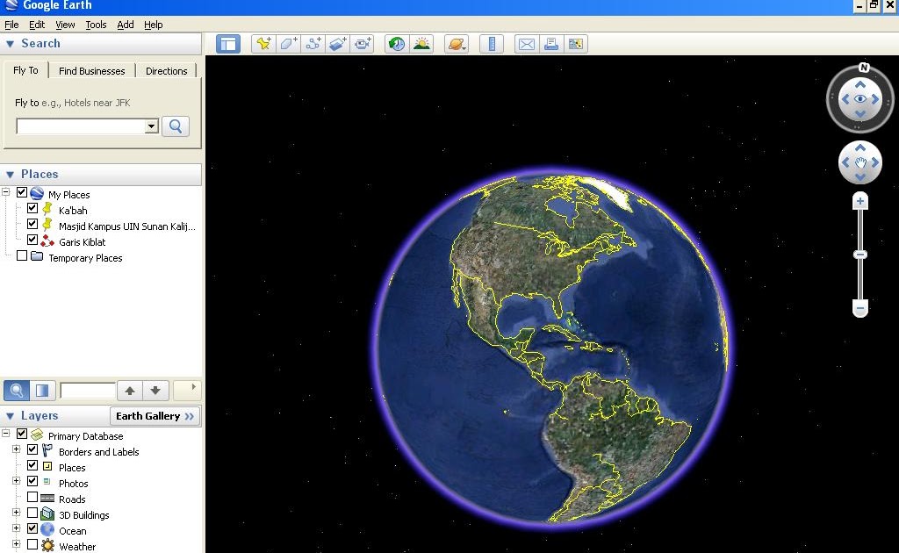Select the Fly To tab

pos(25,70)
